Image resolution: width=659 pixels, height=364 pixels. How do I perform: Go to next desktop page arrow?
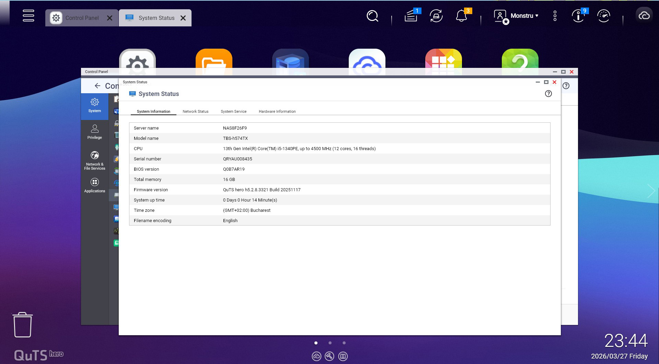click(x=651, y=191)
